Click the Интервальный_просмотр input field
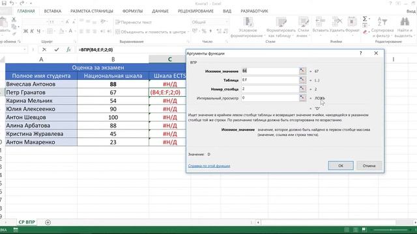 click(270, 98)
